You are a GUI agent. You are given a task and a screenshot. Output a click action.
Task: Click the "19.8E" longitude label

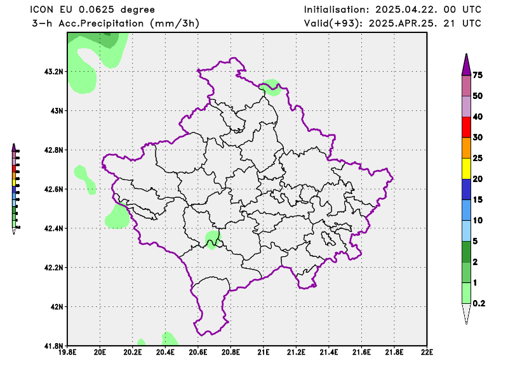pos(67,352)
